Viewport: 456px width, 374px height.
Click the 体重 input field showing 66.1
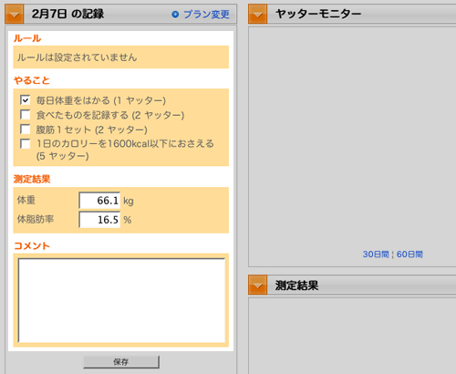click(x=99, y=201)
